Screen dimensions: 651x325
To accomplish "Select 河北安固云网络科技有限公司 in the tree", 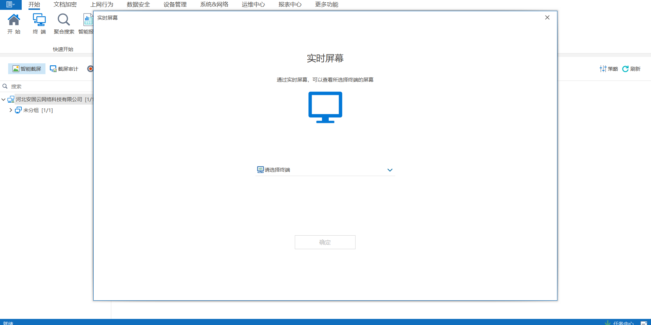I will 49,100.
